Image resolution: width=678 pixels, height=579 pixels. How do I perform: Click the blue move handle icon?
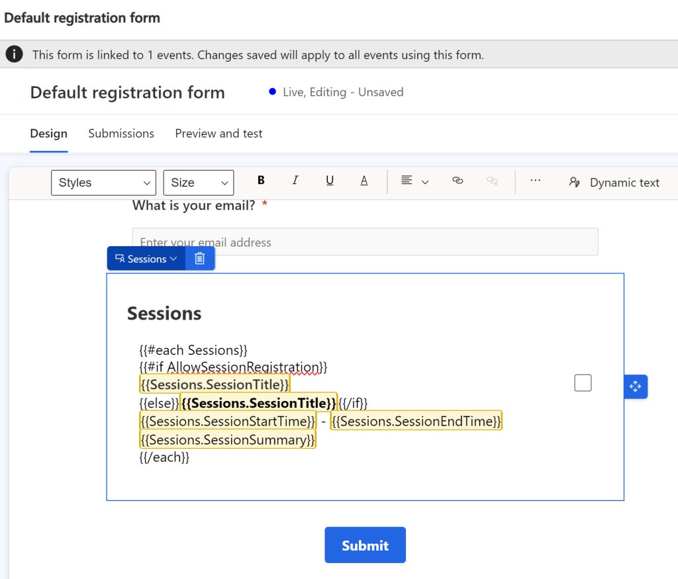[636, 386]
